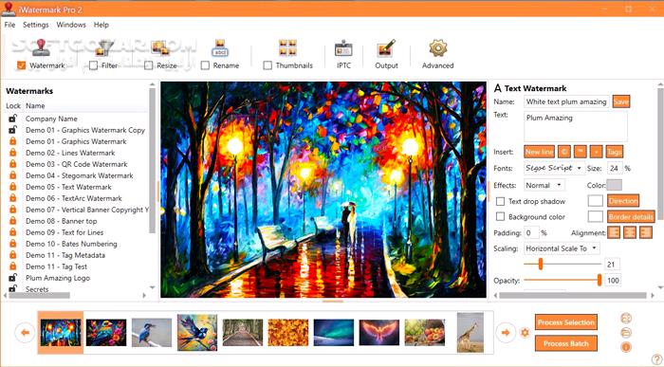Enable the Resize checkbox

click(x=148, y=65)
